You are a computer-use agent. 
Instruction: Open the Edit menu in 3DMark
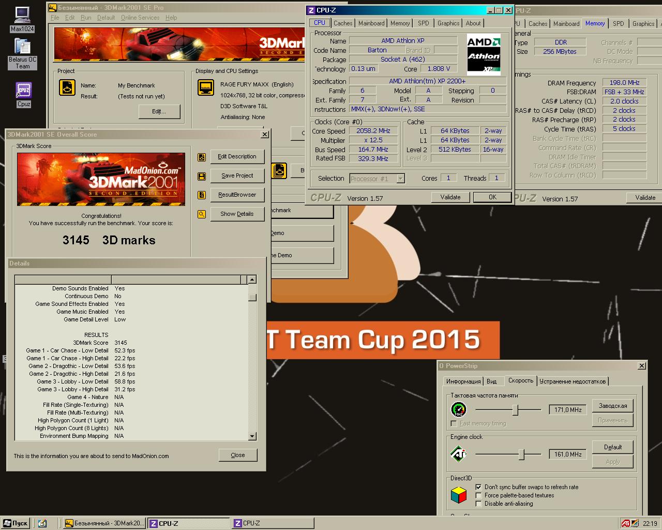[x=70, y=18]
